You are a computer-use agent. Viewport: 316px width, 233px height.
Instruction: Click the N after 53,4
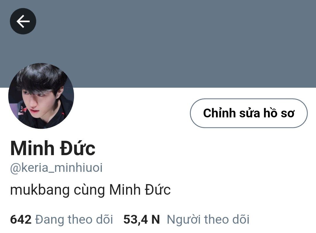pyautogui.click(x=155, y=219)
